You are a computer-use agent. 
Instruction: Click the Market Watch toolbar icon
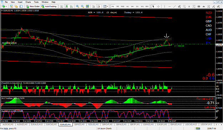tap(11, 6)
